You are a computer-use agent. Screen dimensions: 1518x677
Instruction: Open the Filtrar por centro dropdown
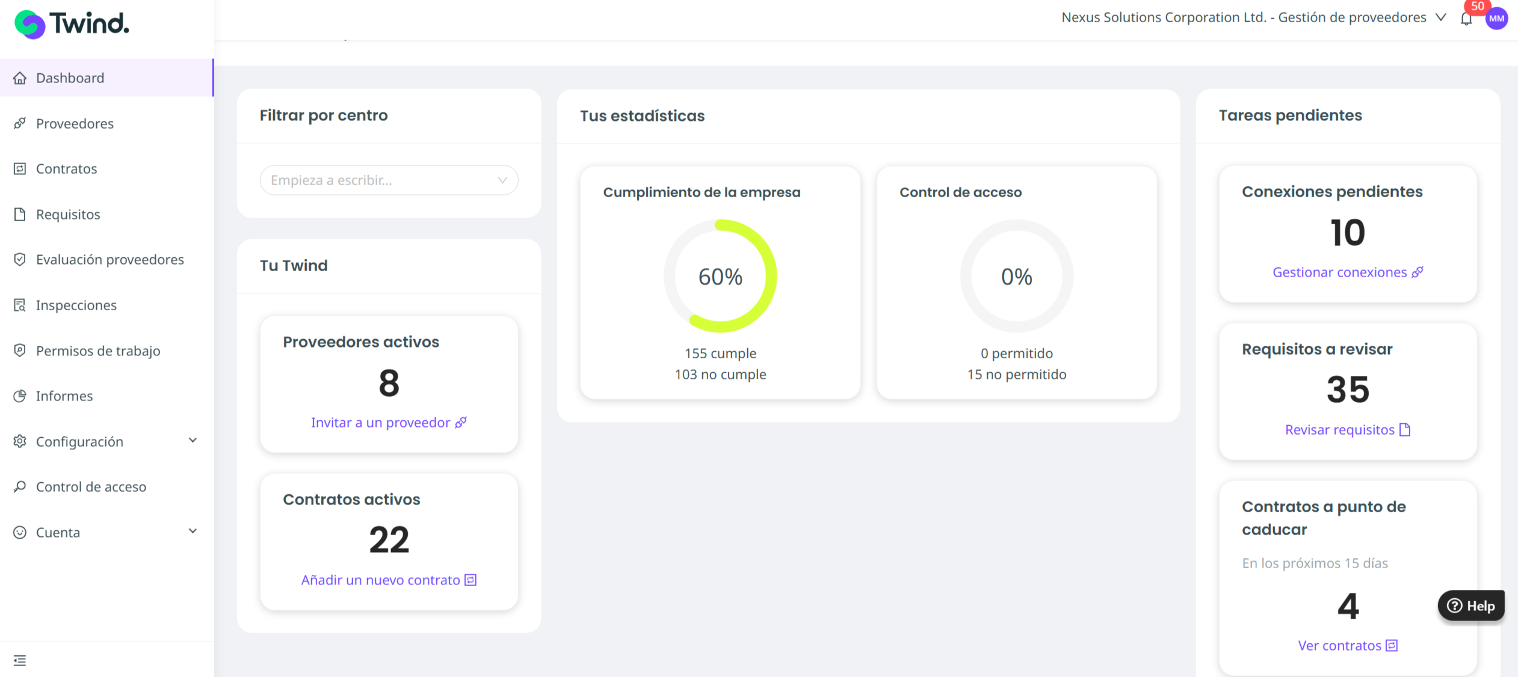pos(389,180)
